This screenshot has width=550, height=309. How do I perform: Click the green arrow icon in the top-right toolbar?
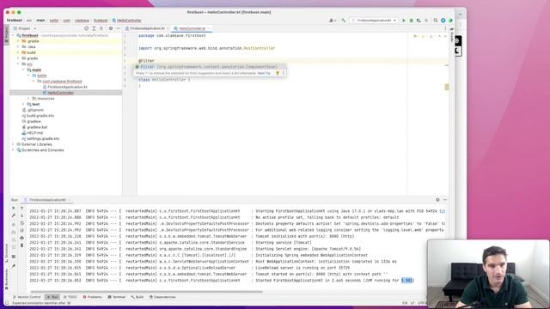point(450,21)
